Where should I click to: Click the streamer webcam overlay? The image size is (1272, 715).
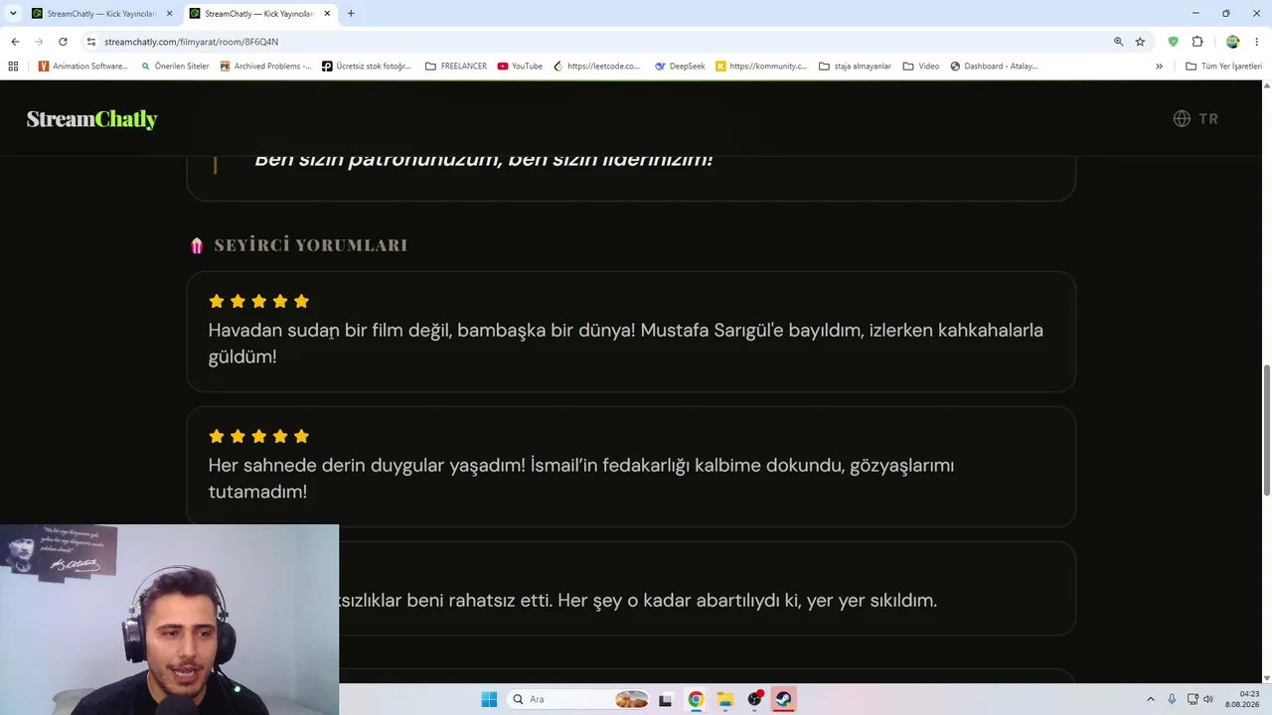pyautogui.click(x=169, y=620)
